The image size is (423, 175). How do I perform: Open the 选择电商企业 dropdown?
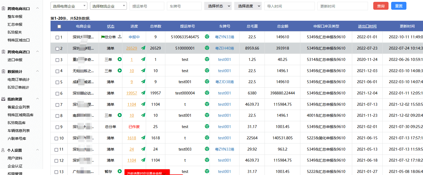click(x=69, y=6)
